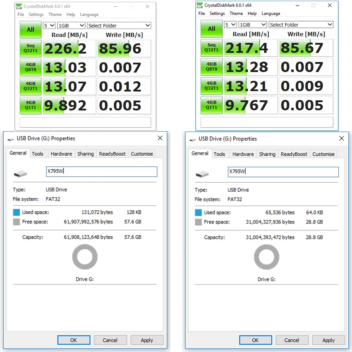Switch to ReadyBoost tab in right Properties dialog
This screenshot has height=352, width=352.
pyautogui.click(x=294, y=154)
